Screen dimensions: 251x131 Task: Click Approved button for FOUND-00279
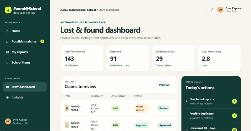click(165, 125)
